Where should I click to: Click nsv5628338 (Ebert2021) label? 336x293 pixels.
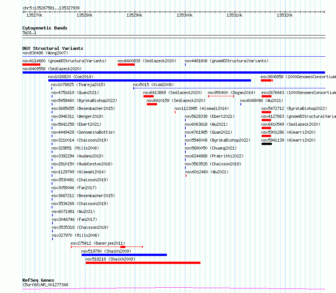[210, 116]
